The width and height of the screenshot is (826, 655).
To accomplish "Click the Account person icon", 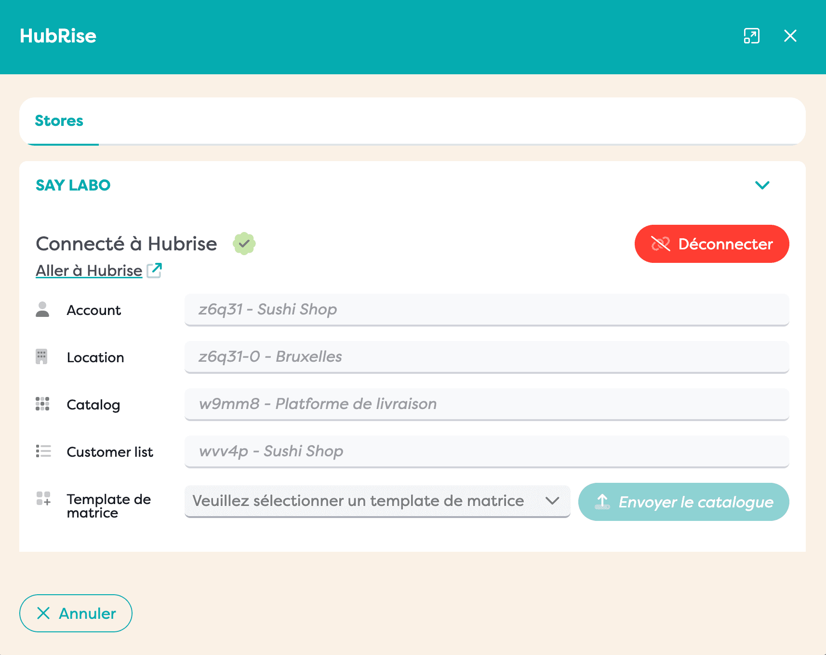I will pyautogui.click(x=42, y=310).
